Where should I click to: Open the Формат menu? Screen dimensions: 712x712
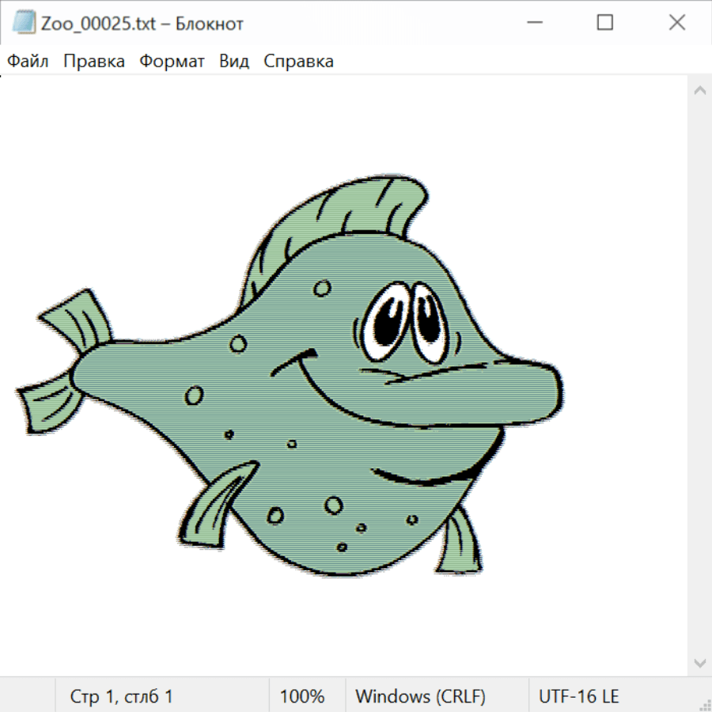coord(172,61)
